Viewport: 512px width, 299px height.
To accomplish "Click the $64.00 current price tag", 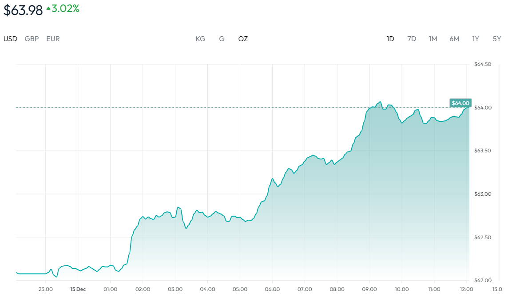I will coord(460,103).
